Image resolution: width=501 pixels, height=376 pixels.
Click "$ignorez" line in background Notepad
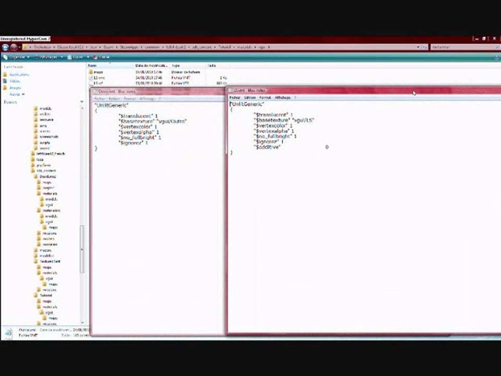[x=133, y=143]
